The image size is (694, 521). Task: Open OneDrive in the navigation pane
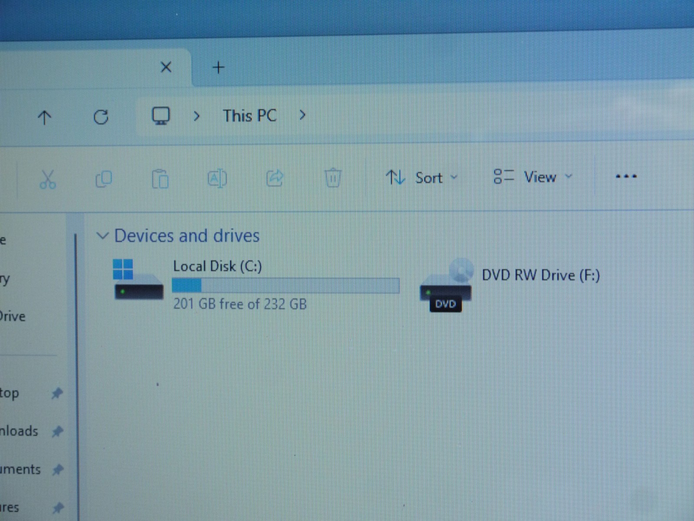coord(13,316)
